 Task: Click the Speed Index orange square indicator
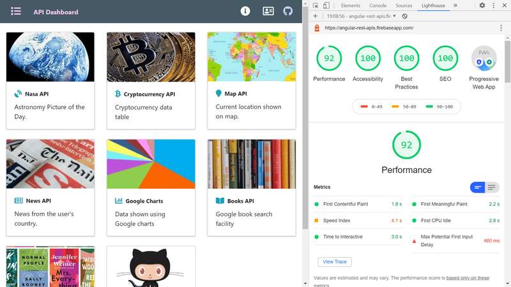316,220
